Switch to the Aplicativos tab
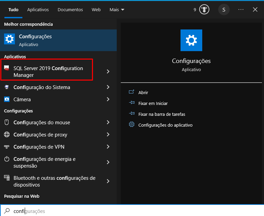The height and width of the screenshot is (216, 264). [x=38, y=10]
